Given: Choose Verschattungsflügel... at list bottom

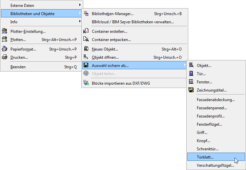Looking at the screenshot, I should pyautogui.click(x=215, y=165).
